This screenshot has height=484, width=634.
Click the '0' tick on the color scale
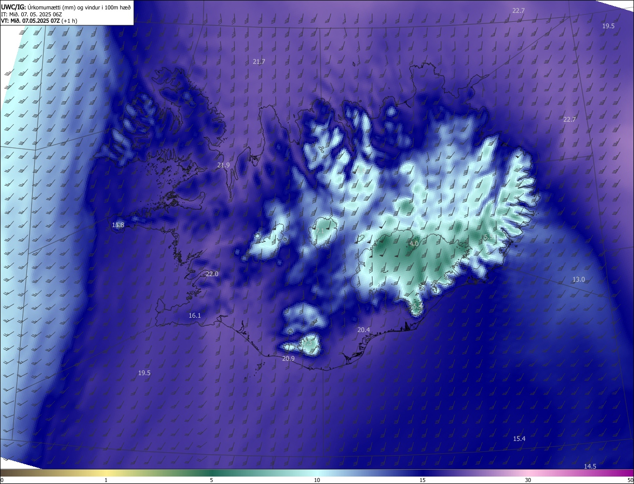tap(2, 480)
